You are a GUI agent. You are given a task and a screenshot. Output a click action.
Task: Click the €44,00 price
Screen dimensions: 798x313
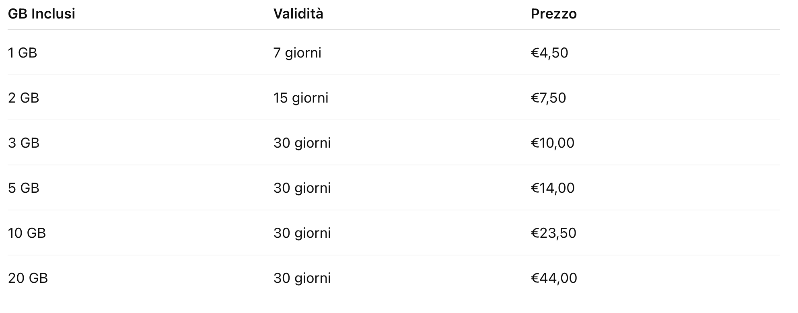coord(554,278)
